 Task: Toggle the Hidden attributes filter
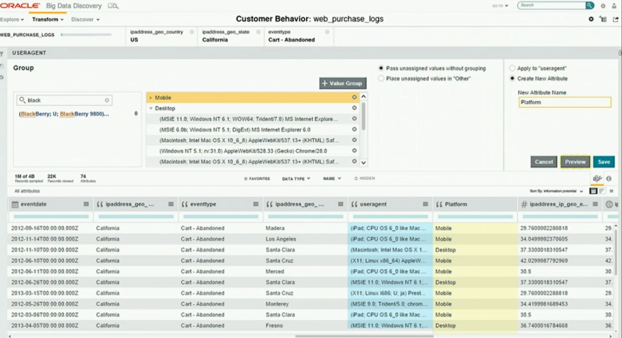tap(365, 178)
